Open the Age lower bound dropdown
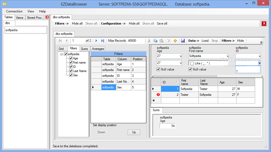This screenshot has height=152, width=271. [180, 56]
